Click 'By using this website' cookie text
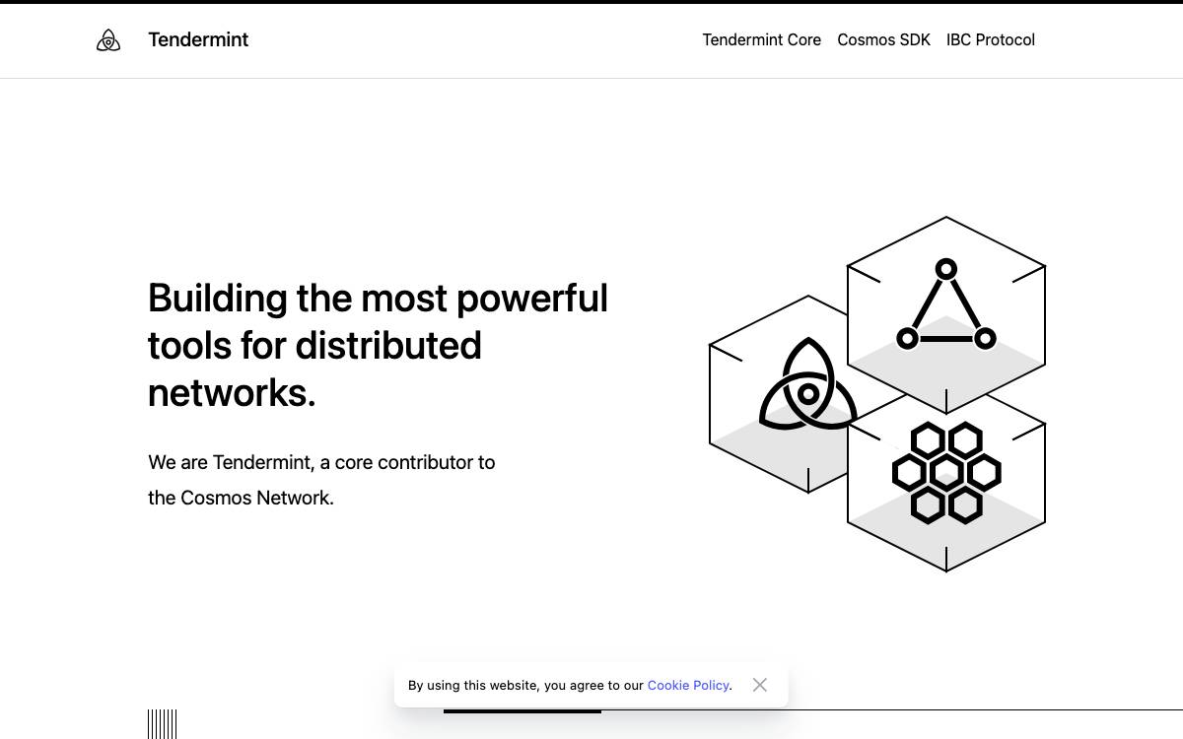The height and width of the screenshot is (739, 1183). (473, 685)
